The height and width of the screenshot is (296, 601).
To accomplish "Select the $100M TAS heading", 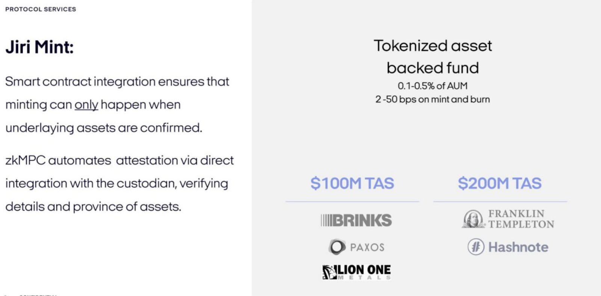I will (352, 183).
